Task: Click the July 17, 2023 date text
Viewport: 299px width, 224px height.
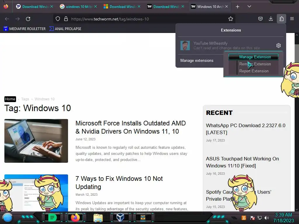Action: point(215,140)
